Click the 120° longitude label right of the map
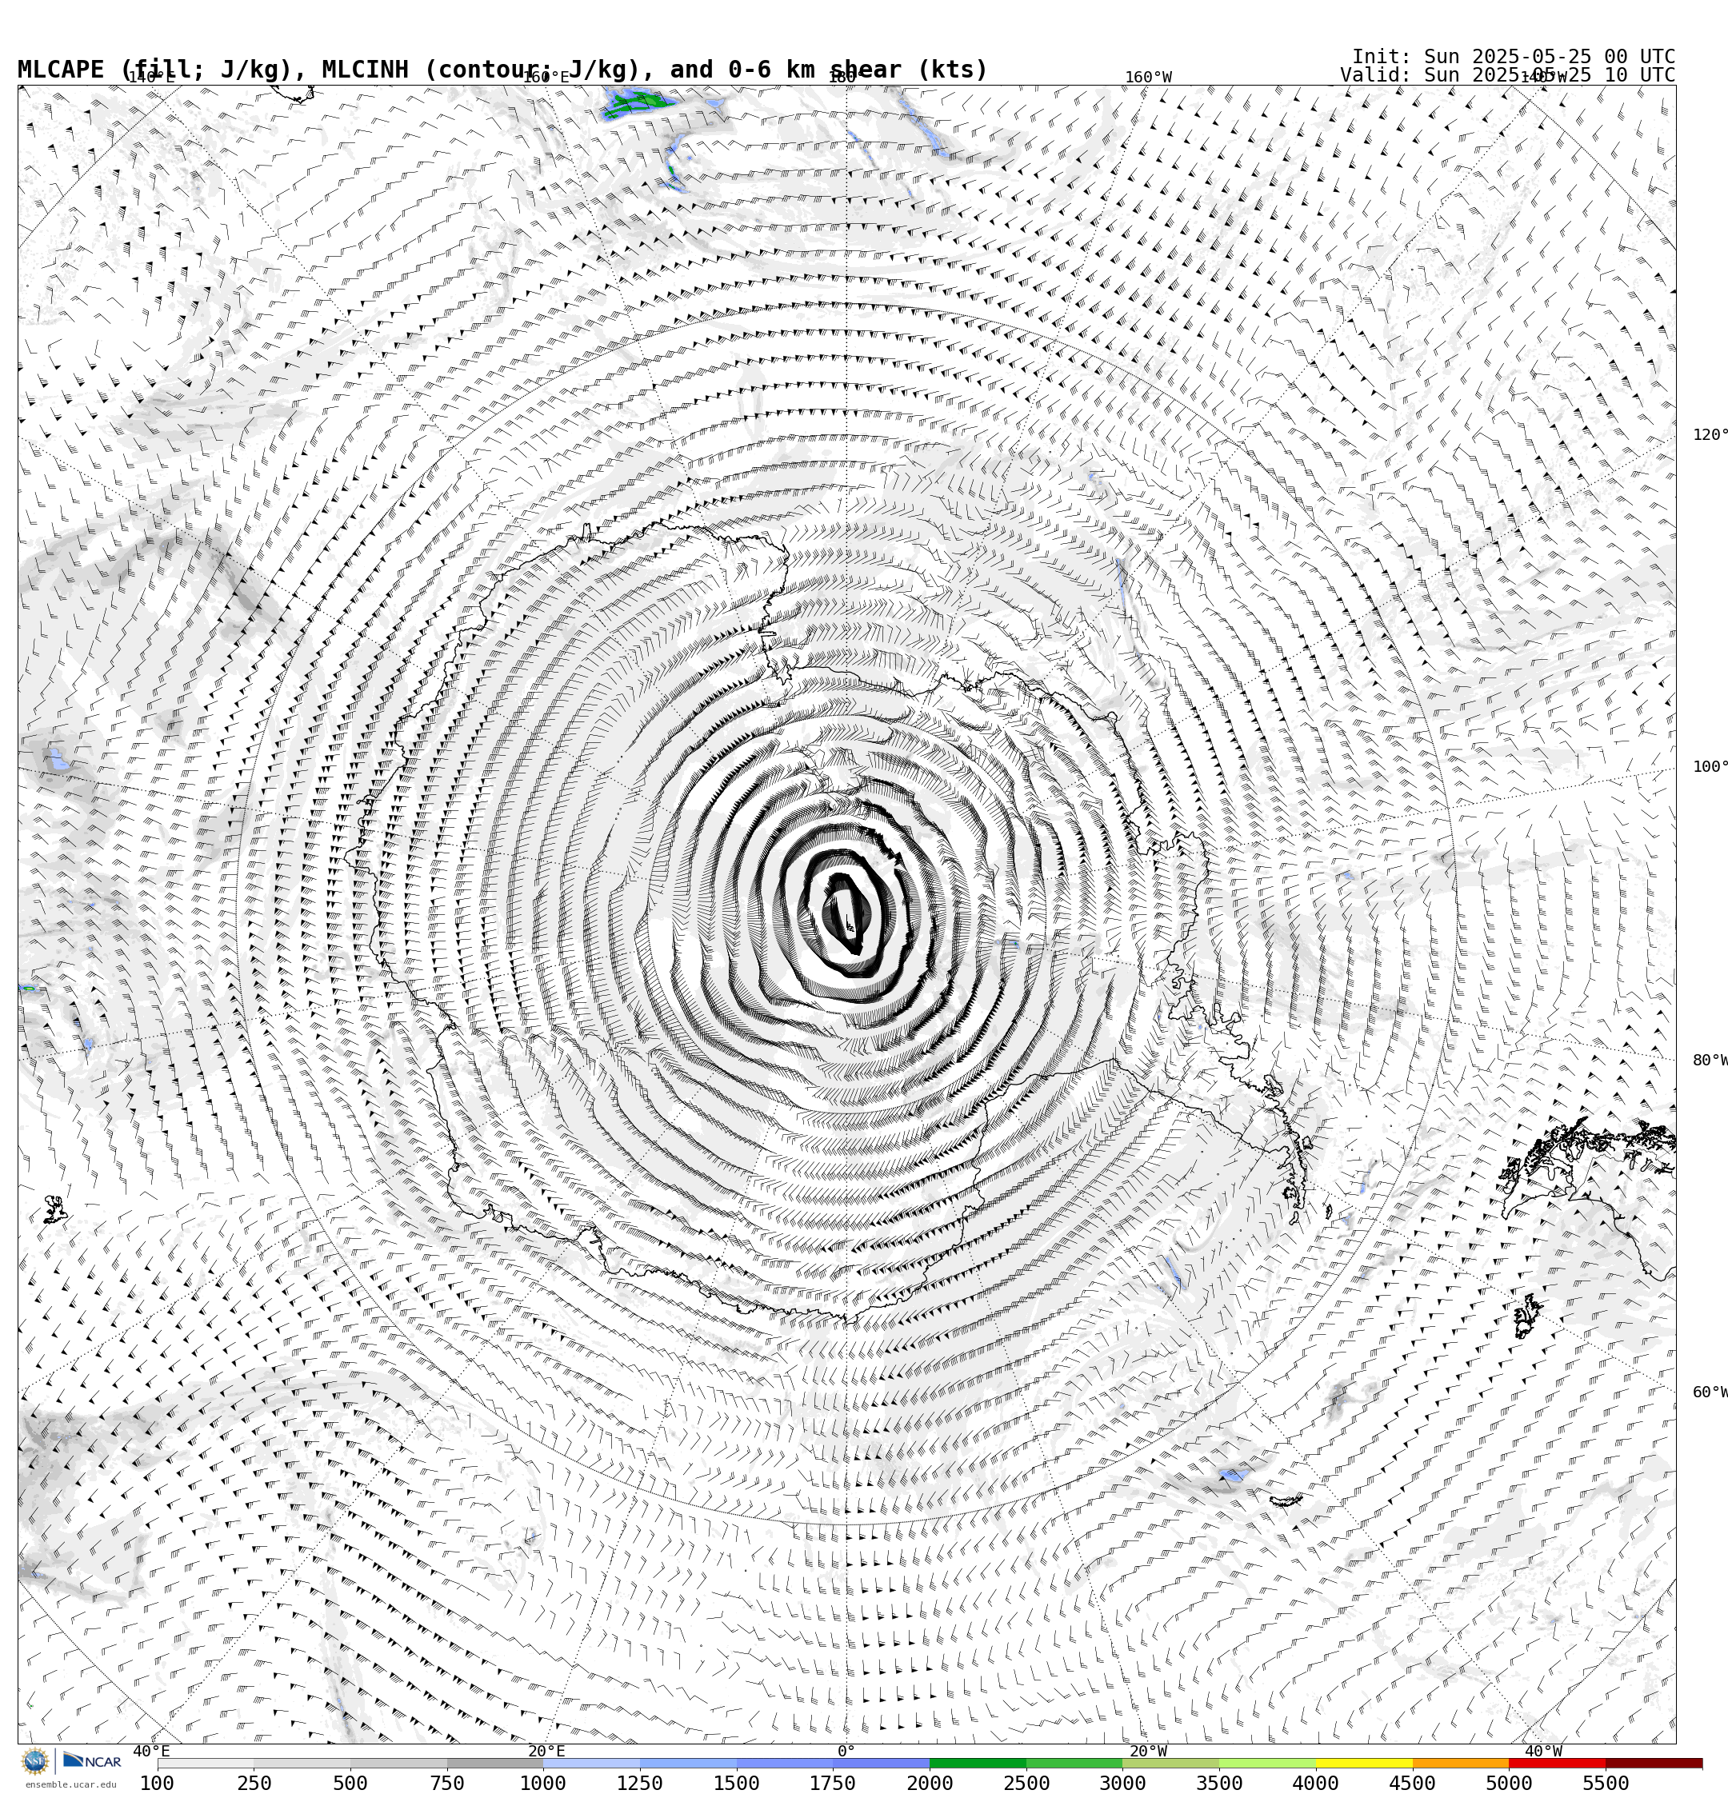The image size is (1728, 1794). [x=1710, y=435]
